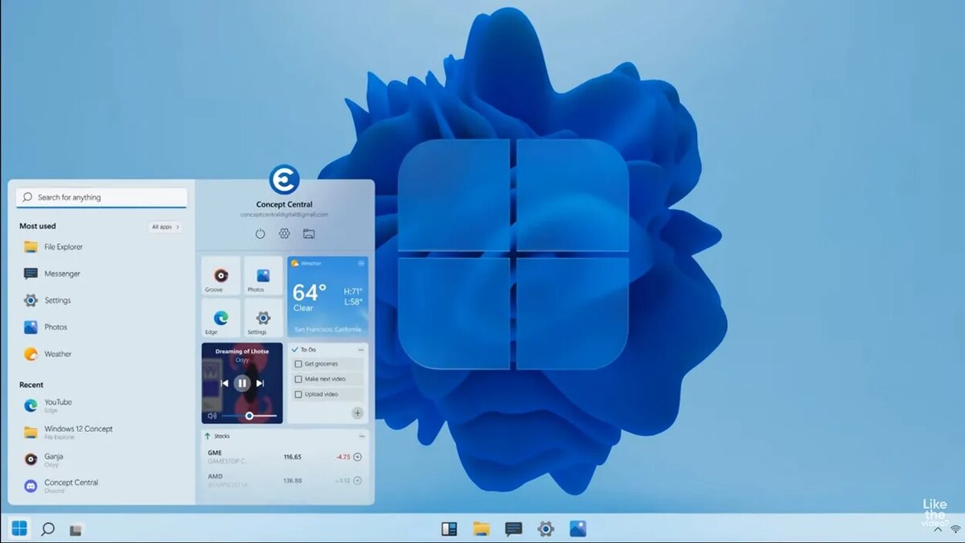Tick the Upload video checkbox

298,394
